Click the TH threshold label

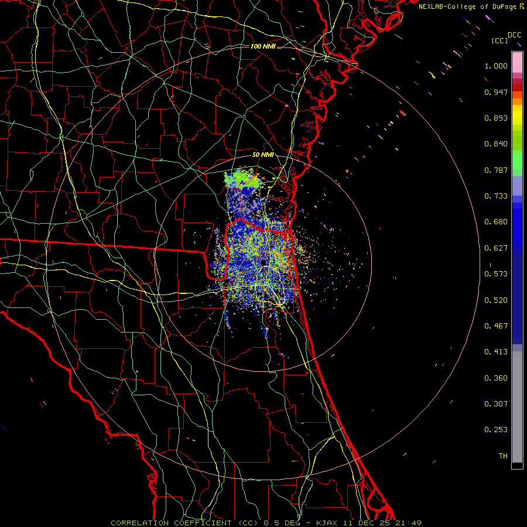point(503,456)
